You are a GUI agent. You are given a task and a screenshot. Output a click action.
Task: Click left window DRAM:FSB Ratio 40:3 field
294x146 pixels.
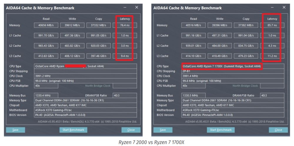coord(125,95)
